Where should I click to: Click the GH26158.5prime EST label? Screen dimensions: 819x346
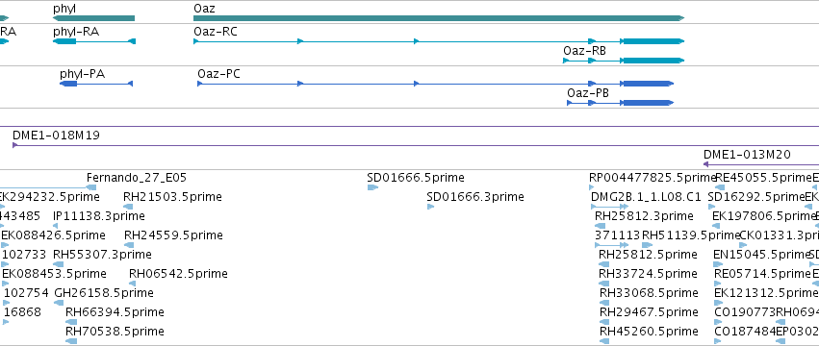click(x=104, y=293)
